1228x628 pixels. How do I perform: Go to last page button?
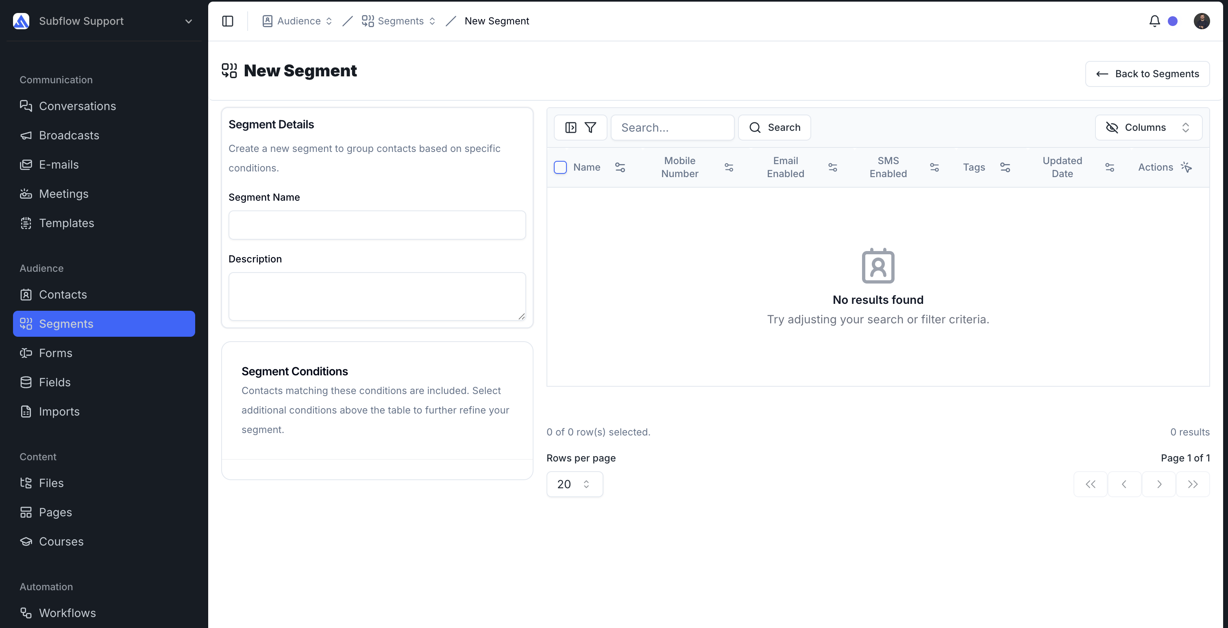coord(1193,484)
